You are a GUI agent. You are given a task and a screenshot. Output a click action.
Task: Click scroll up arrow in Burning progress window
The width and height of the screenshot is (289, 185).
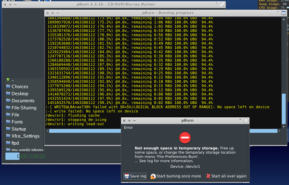[x=284, y=19]
